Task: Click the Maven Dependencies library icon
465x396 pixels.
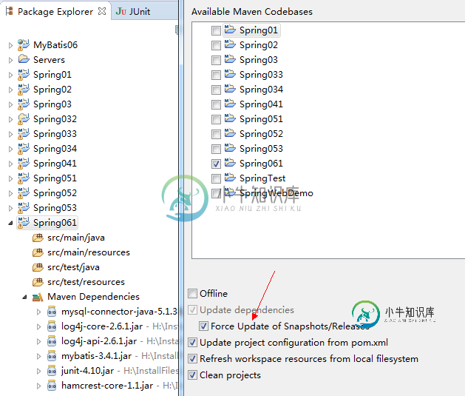Action: point(38,297)
